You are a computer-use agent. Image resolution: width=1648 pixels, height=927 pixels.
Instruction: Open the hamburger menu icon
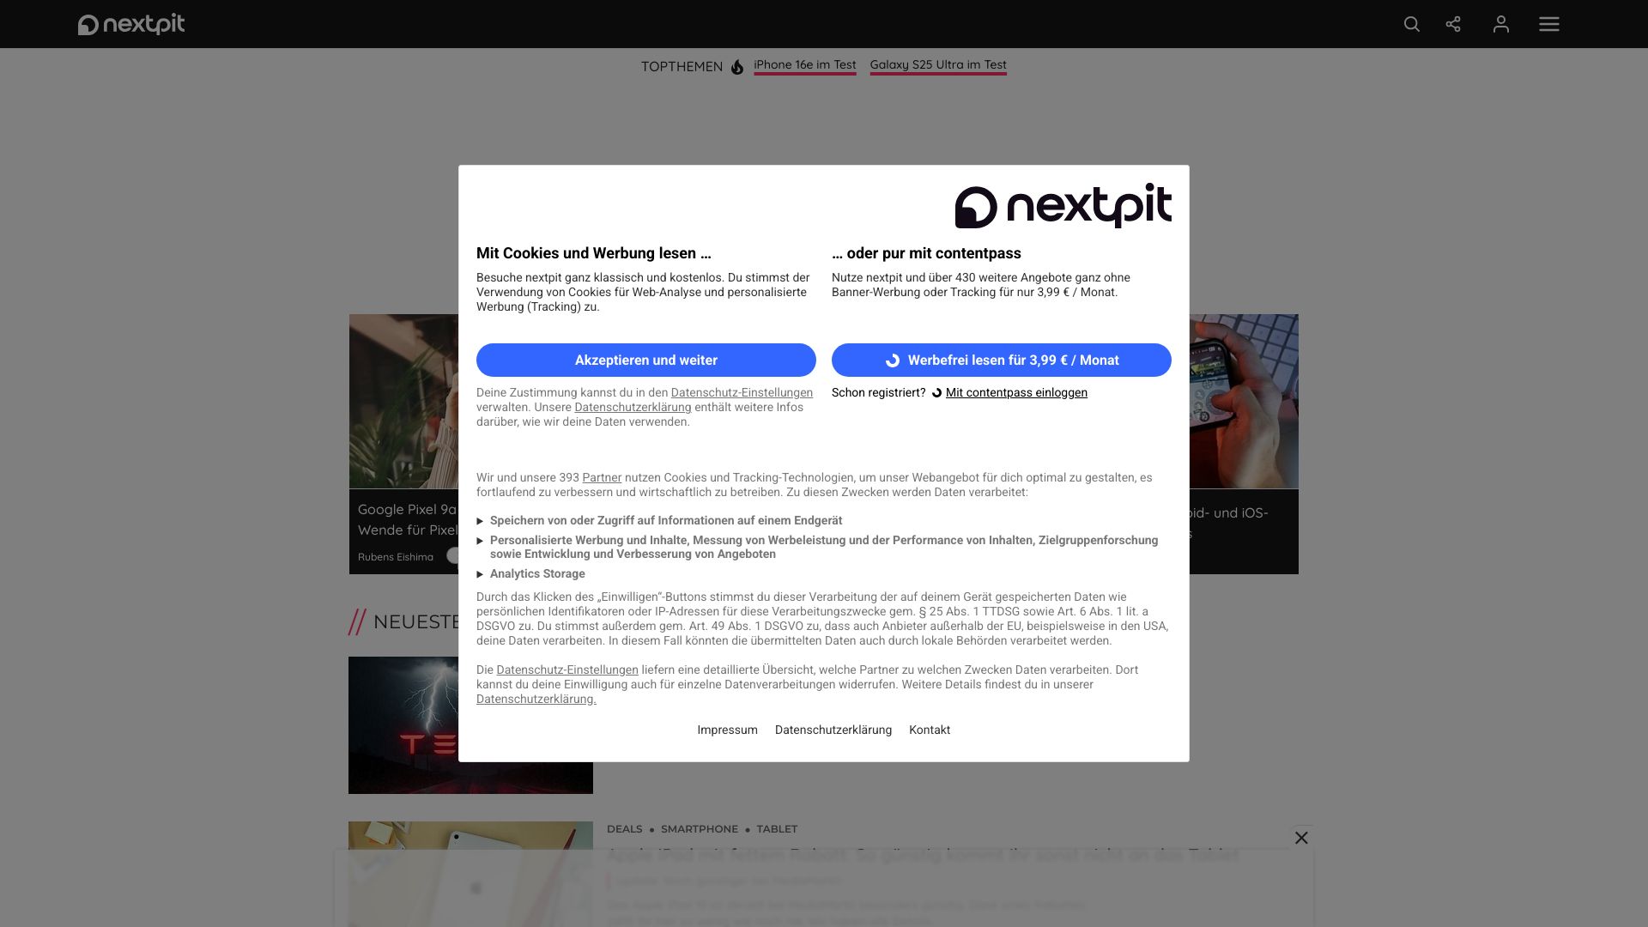[x=1548, y=24]
